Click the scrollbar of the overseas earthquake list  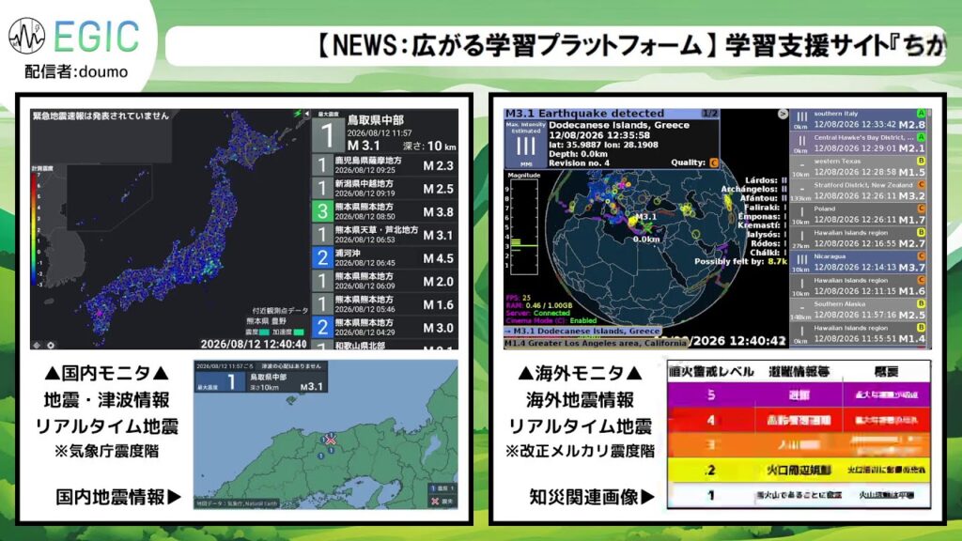pos(929,228)
